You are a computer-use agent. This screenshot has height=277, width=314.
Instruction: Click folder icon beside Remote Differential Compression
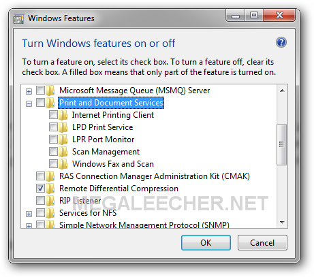[x=50, y=189]
